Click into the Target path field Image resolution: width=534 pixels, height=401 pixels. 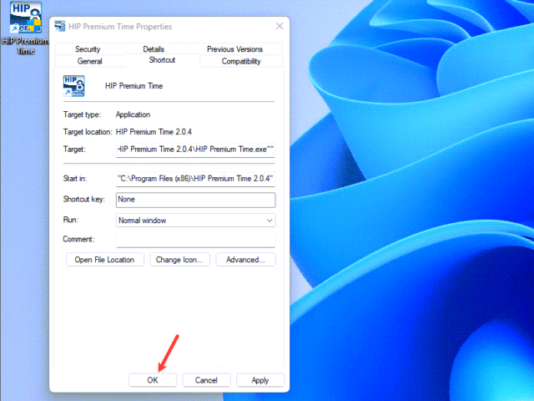click(195, 150)
